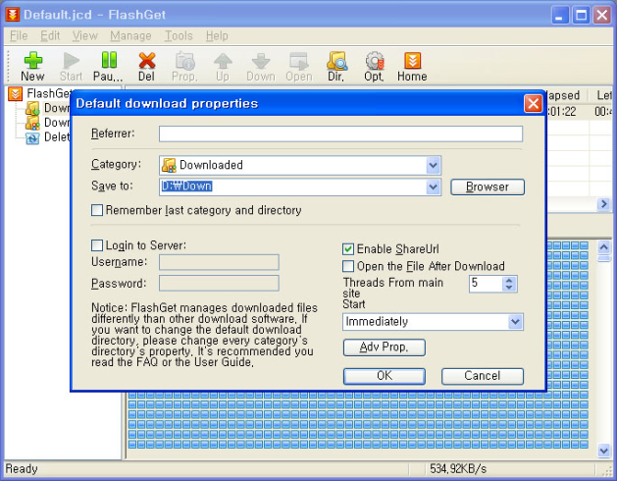Select the FlashGet root tree node
This screenshot has height=481, width=617.
point(39,94)
